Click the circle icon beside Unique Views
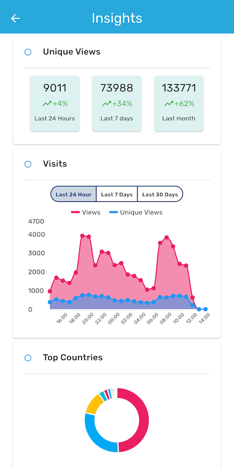 28,52
